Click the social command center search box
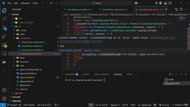Image resolution: width=190 pixels, height=107 pixels. [96, 3]
